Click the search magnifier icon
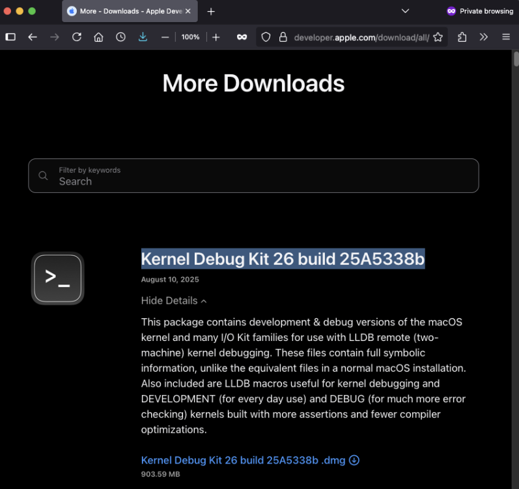Viewport: 519px width, 489px height. tap(44, 175)
